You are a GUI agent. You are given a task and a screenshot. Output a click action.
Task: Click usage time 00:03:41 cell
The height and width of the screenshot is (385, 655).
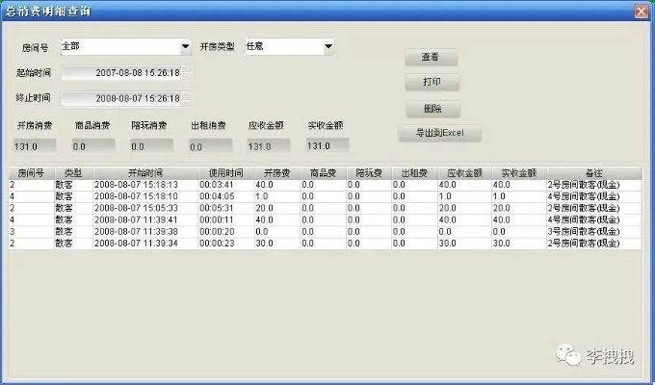[x=226, y=185]
